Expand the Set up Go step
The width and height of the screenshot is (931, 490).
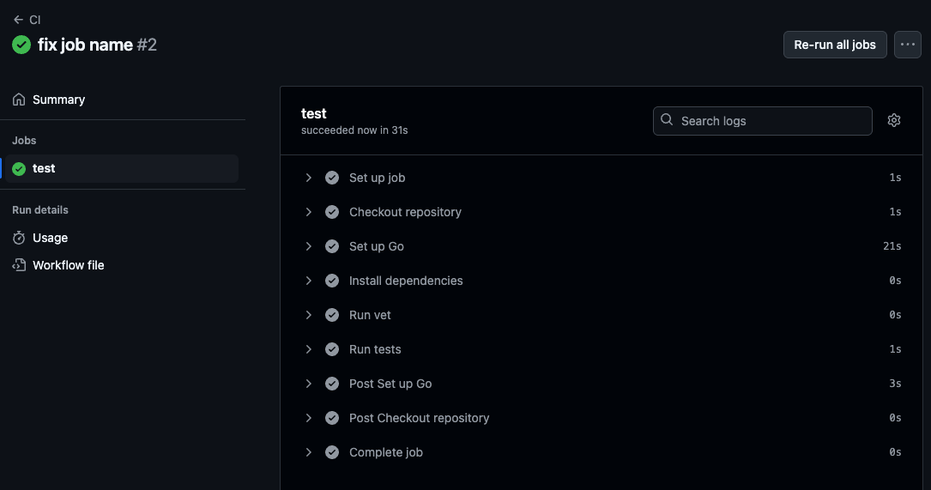(x=309, y=246)
